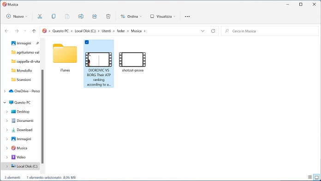Click the Music icon in address bar
This screenshot has width=321, height=181.
tap(44, 31)
